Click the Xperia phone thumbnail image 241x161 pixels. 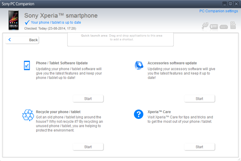[13, 20]
